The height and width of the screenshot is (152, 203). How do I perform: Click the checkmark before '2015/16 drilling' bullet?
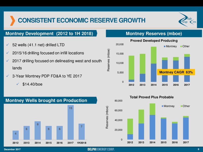(8, 53)
